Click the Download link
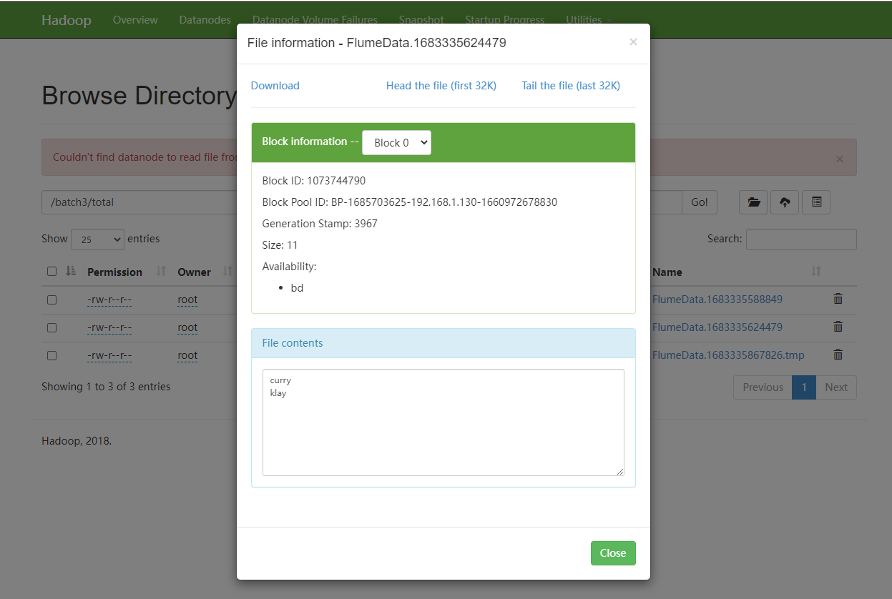Viewport: 892px width, 599px height. [x=275, y=86]
